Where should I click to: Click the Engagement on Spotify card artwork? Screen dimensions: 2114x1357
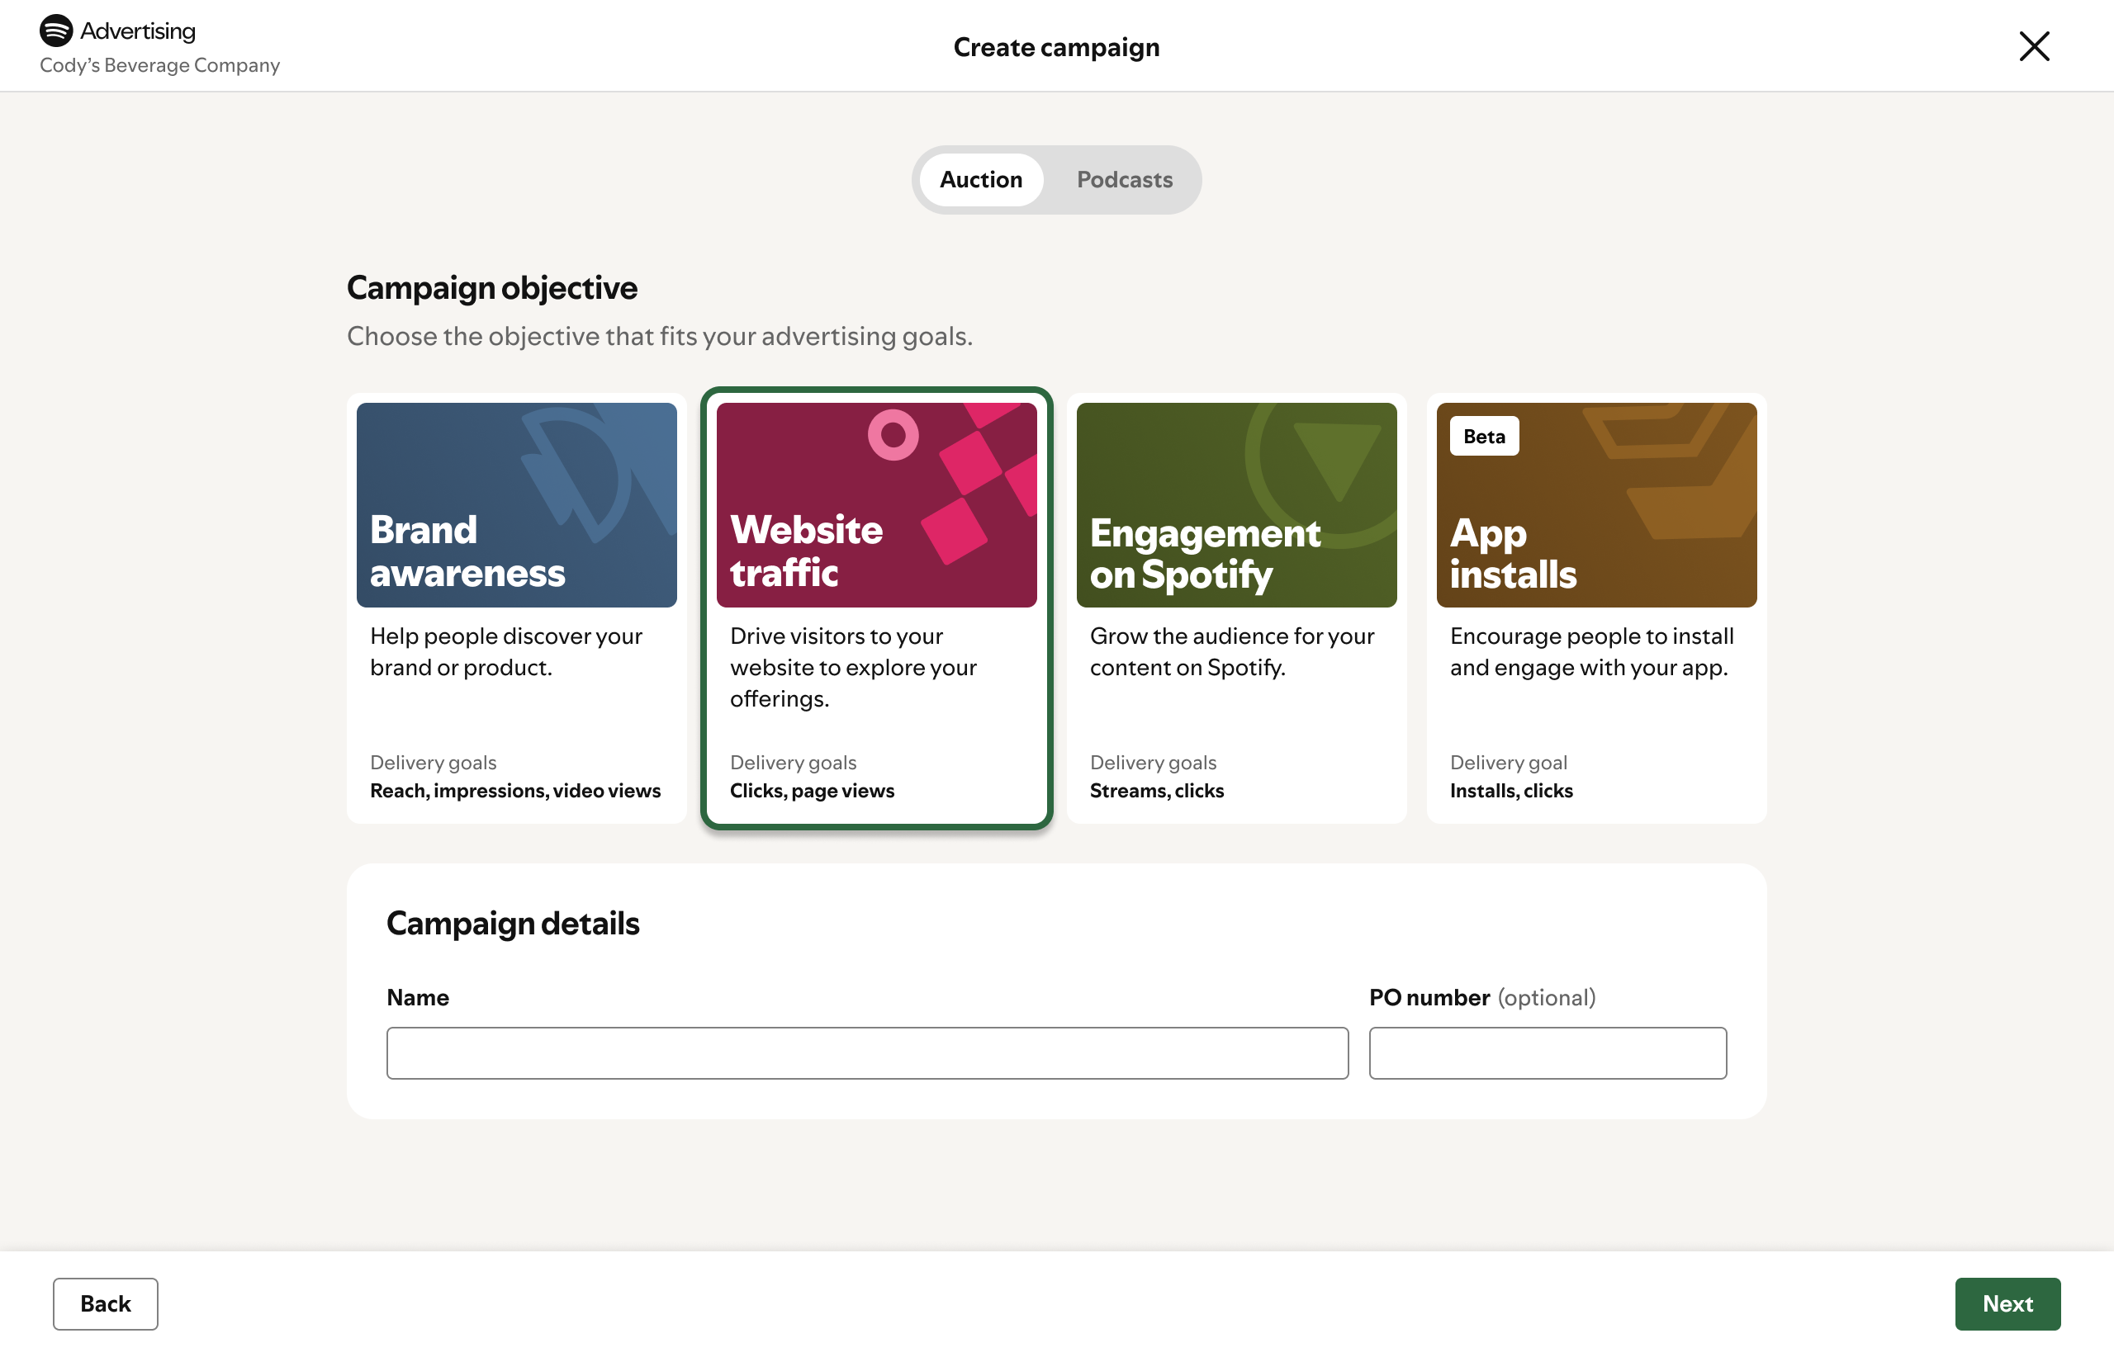(x=1236, y=505)
